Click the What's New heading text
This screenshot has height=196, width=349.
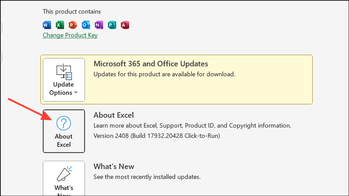coord(114,166)
